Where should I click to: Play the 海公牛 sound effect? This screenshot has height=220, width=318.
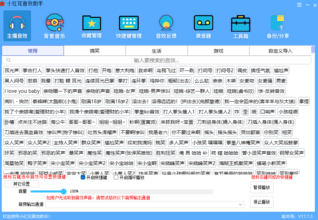(x=58, y=122)
